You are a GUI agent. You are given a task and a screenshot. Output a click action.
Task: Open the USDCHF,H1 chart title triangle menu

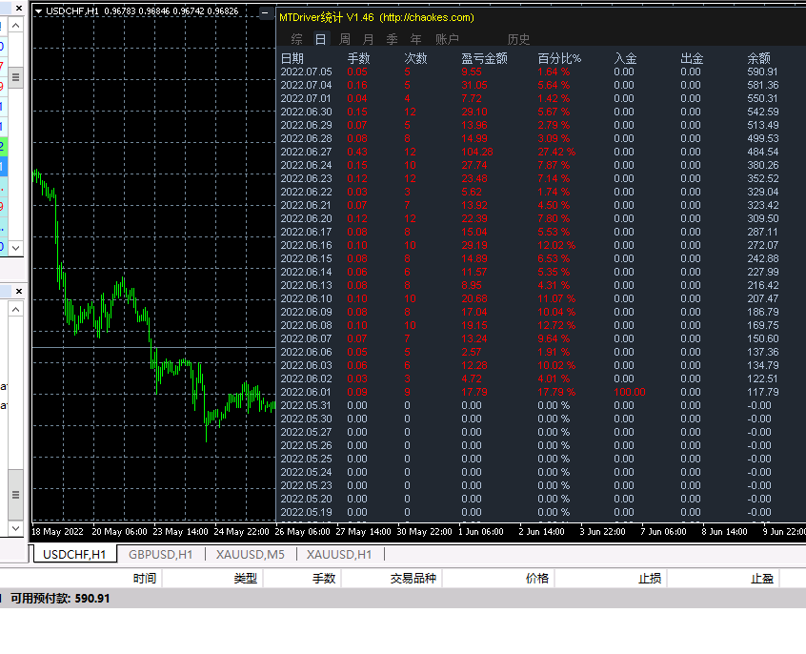pyautogui.click(x=38, y=10)
